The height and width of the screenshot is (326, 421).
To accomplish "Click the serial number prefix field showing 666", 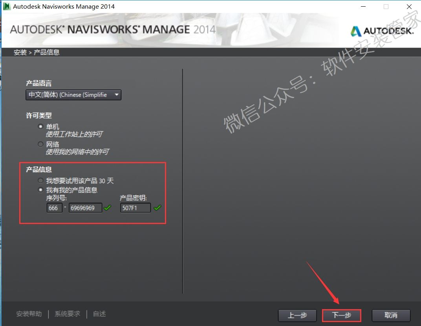I will [54, 208].
